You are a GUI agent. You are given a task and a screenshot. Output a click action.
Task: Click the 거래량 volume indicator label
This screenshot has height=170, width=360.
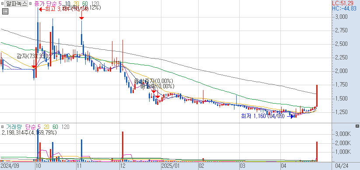tap(14, 127)
